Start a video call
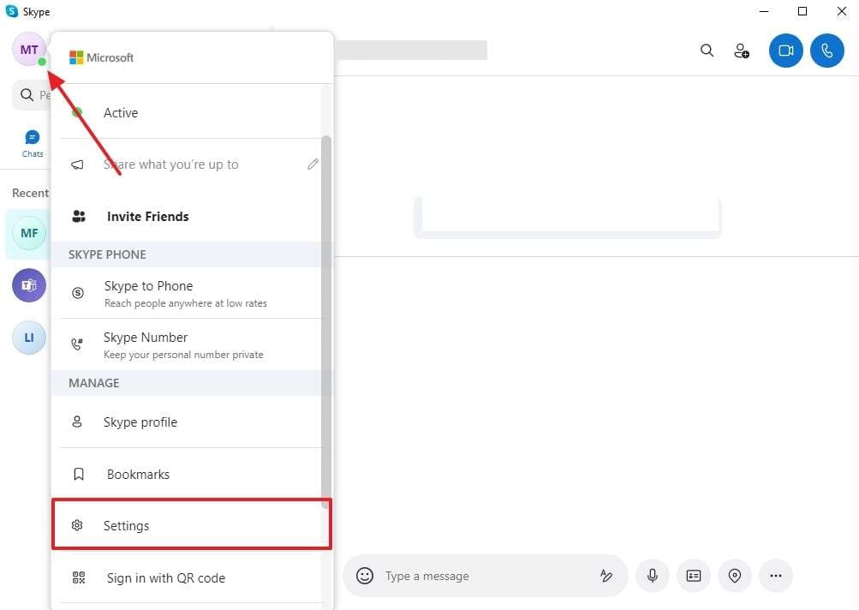 pyautogui.click(x=786, y=51)
